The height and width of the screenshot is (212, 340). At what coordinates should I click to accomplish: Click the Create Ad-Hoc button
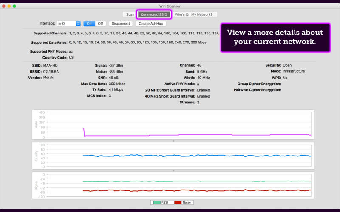(x=150, y=24)
